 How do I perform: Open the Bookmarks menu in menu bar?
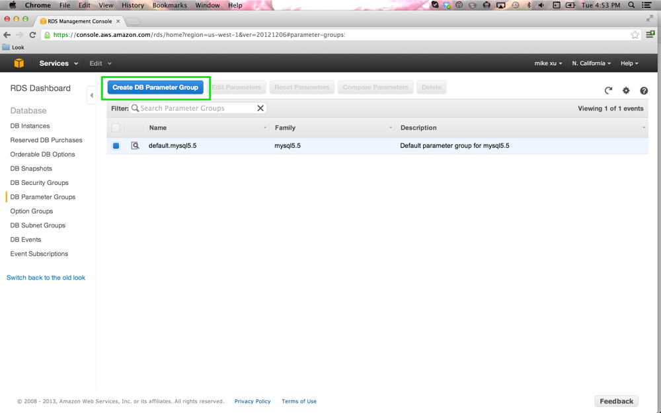click(x=169, y=5)
